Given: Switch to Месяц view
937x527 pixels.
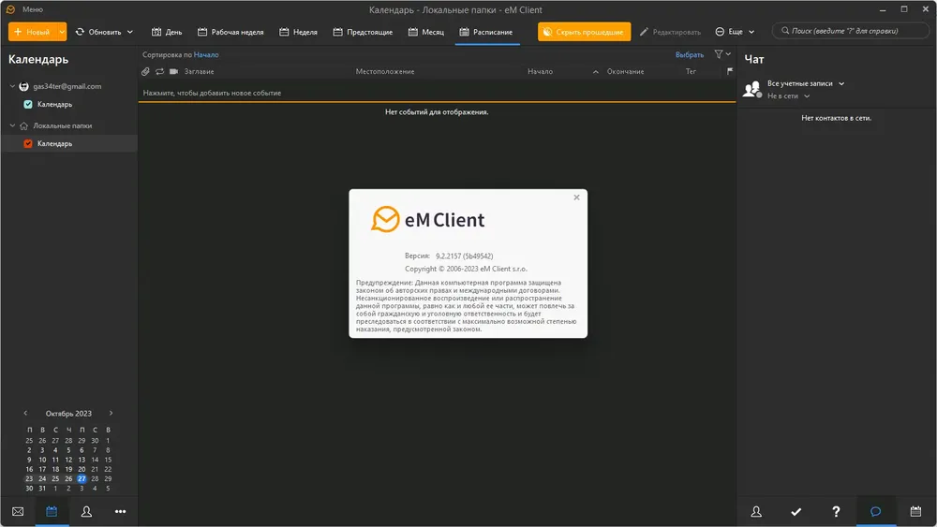Looking at the screenshot, I should point(426,32).
